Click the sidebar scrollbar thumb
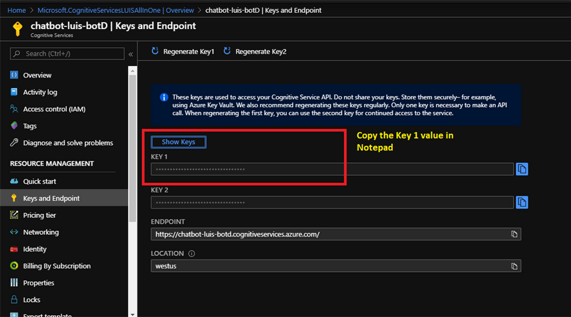The image size is (571, 317). pos(133,148)
